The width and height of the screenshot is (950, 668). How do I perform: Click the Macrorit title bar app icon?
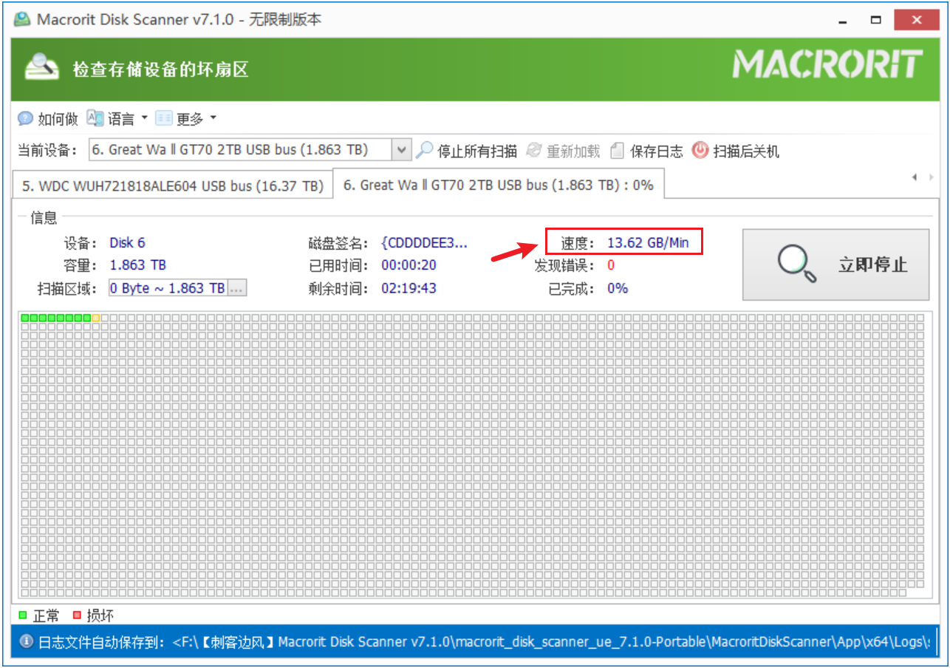23,19
